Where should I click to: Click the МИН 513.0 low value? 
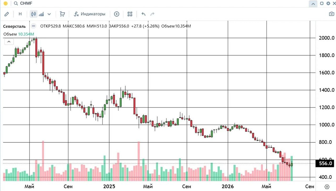tap(97, 26)
